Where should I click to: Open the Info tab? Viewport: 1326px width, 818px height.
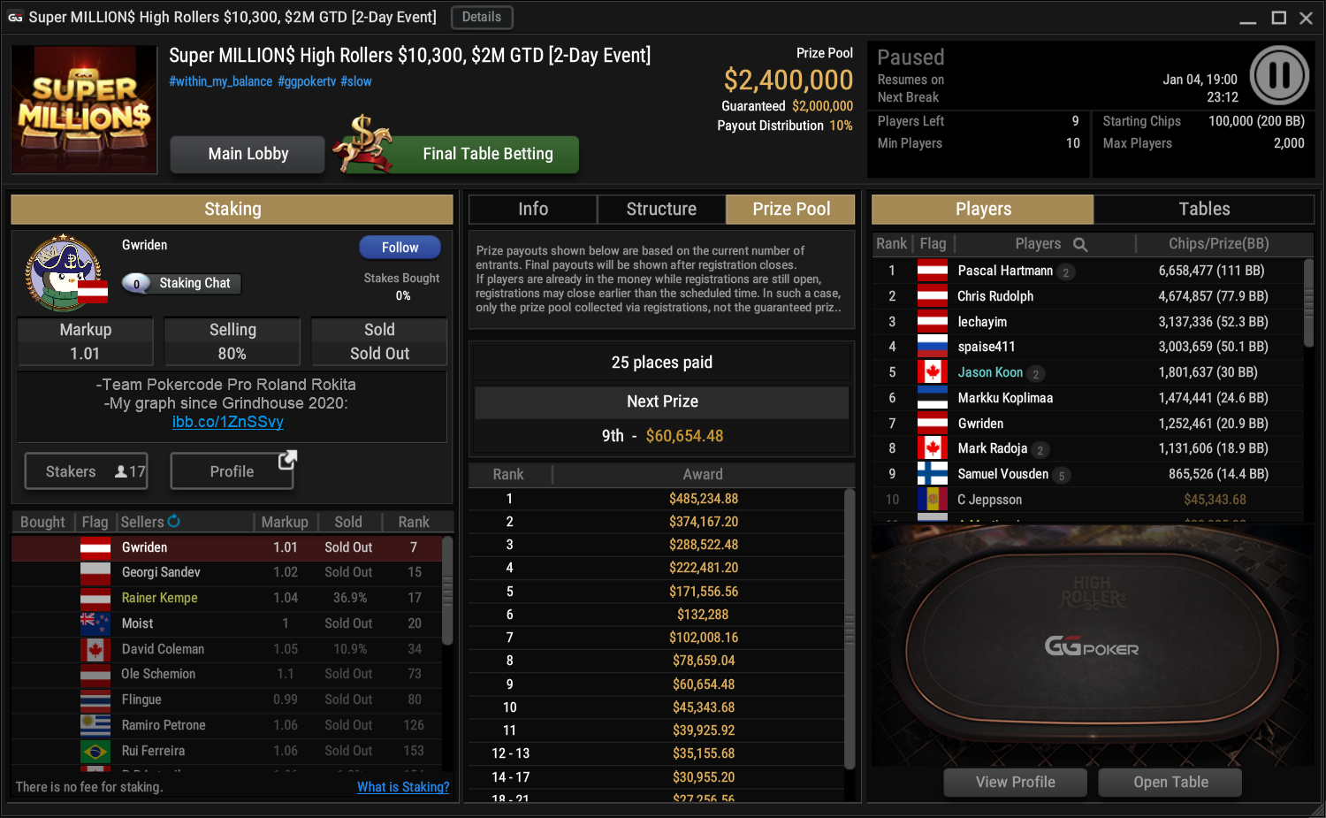533,210
